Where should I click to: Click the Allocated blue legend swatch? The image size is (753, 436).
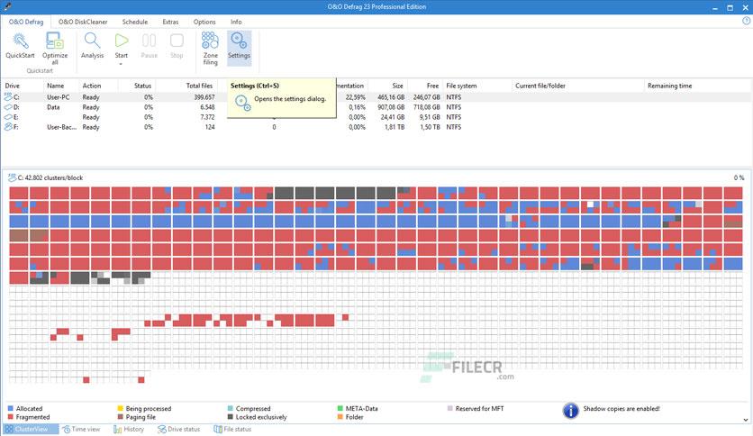coord(11,409)
